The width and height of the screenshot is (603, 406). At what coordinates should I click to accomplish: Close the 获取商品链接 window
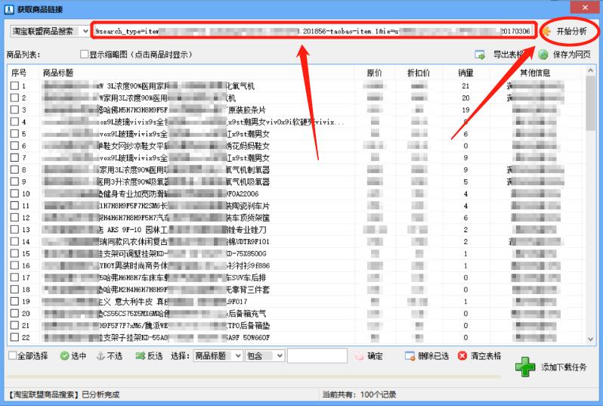coord(585,8)
